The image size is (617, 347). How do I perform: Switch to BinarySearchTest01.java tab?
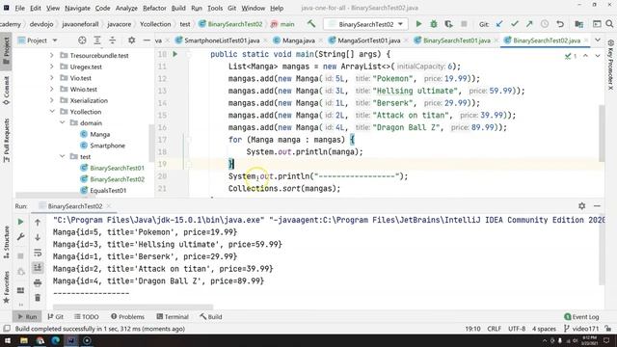point(456,40)
